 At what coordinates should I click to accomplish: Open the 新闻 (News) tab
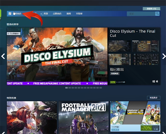pyautogui.click(x=69, y=14)
